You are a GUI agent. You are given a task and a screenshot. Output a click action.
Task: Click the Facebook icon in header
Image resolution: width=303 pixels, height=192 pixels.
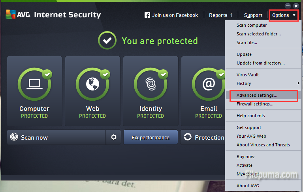pos(147,15)
